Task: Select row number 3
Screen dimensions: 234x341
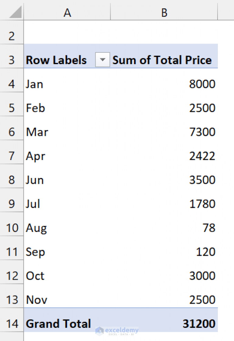Action: click(x=12, y=60)
